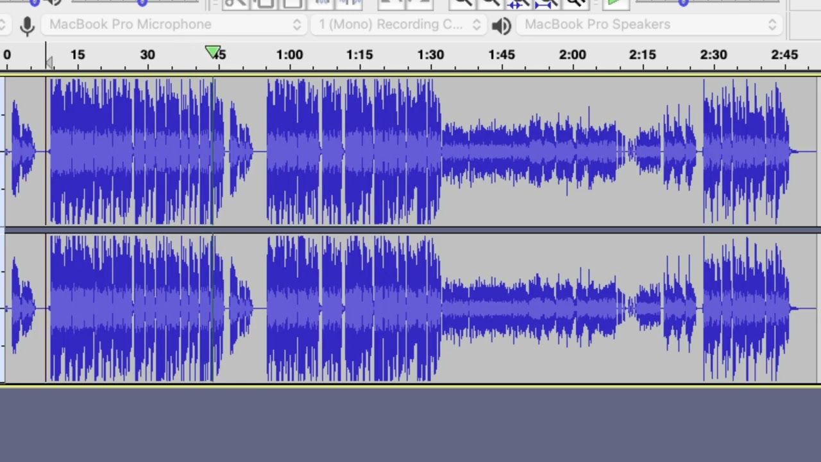Screen dimensions: 821x462
Task: Open the MacBook Pro Speakers dropdown
Action: [650, 24]
